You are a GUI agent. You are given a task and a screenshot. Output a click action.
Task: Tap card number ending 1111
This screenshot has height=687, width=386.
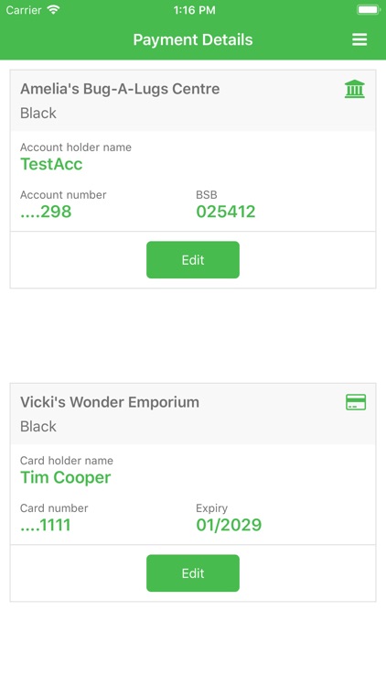point(46,526)
